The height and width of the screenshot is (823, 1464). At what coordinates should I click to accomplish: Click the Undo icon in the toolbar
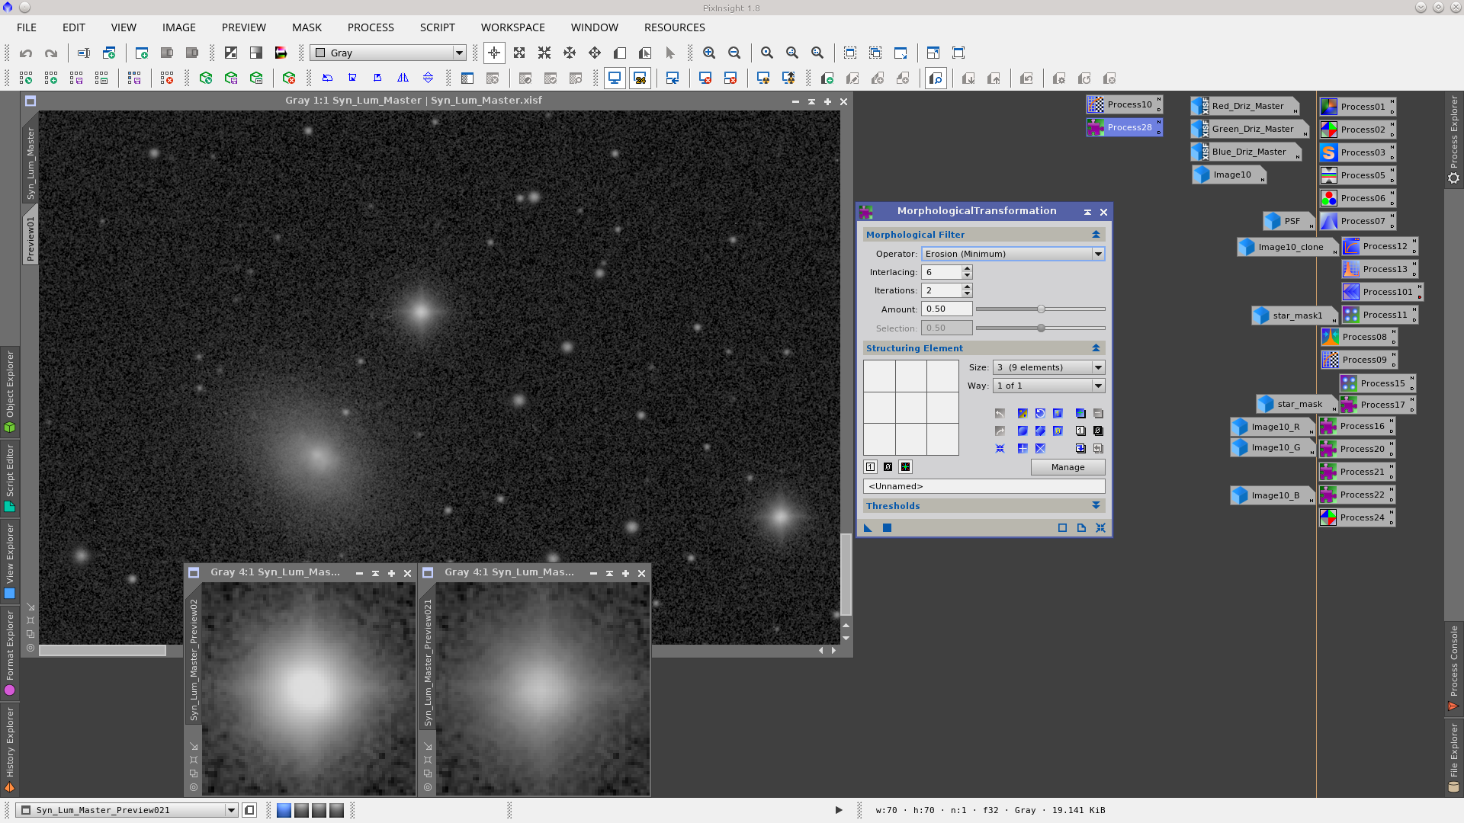pos(27,53)
